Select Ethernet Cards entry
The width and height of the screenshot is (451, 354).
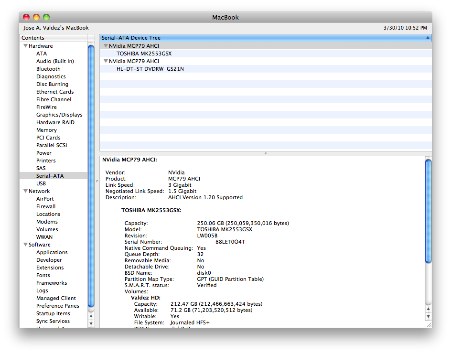click(55, 92)
